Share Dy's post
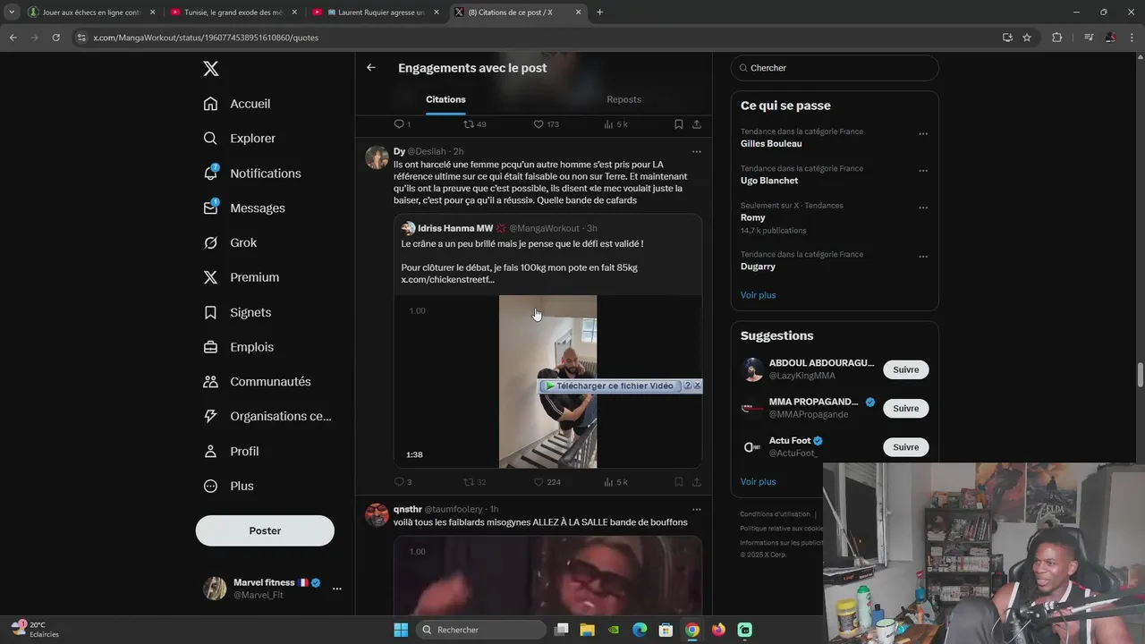This screenshot has height=644, width=1145. coord(696,482)
